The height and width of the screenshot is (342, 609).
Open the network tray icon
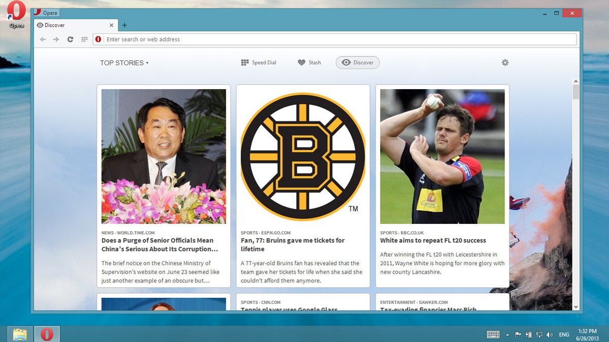539,334
